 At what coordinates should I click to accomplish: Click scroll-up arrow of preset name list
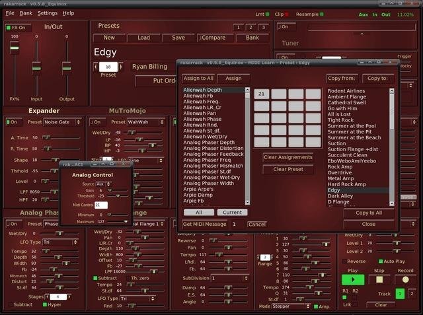tap(392, 91)
